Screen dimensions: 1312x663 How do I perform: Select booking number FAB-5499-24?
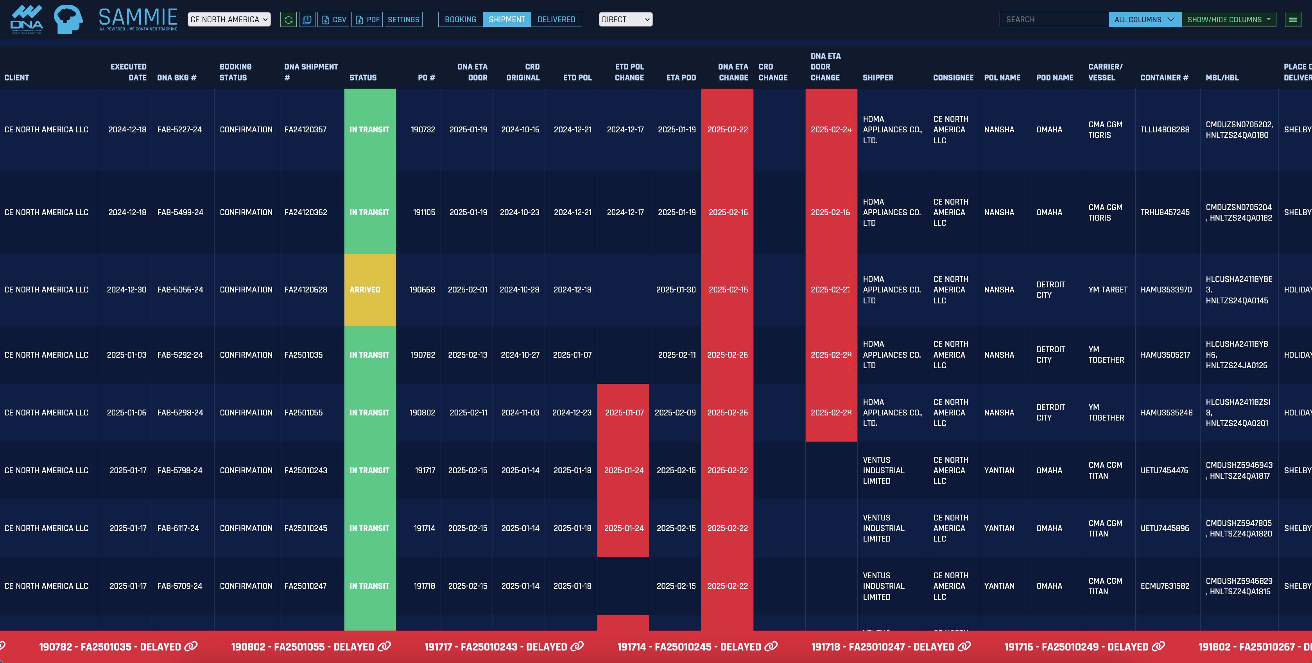[x=180, y=212]
